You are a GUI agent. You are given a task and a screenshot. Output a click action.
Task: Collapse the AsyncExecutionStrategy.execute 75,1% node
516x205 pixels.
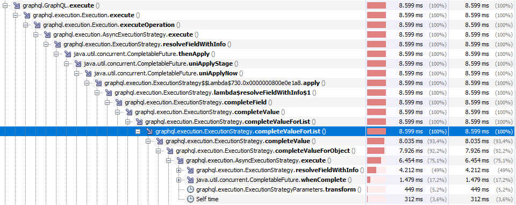pyautogui.click(x=168, y=160)
